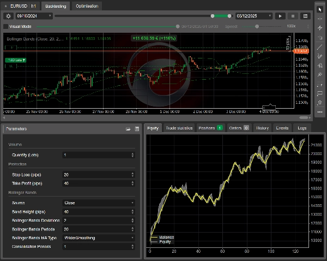Open more drawing tools (three dots)
This screenshot has width=327, height=261.
[x=320, y=112]
